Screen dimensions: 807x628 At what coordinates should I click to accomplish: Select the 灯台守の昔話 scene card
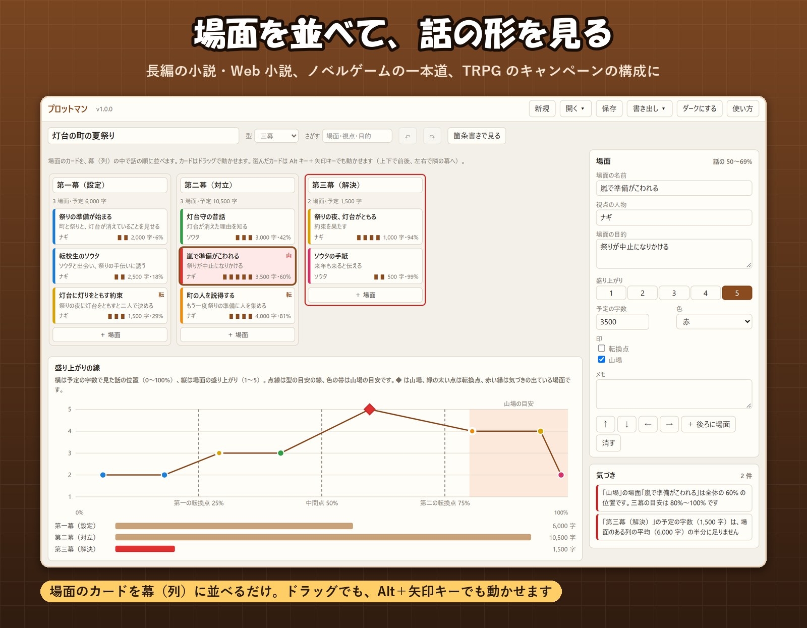[238, 226]
